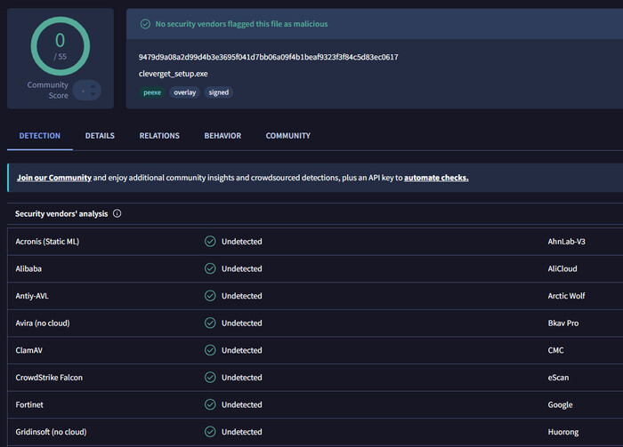Open the BEHAVIOR tab
623x447 pixels.
[222, 136]
